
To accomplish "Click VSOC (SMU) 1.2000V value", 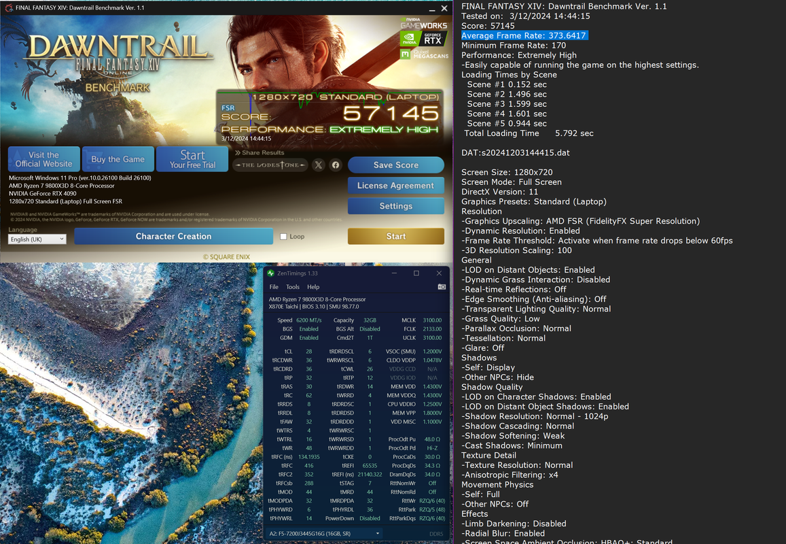I will click(432, 352).
